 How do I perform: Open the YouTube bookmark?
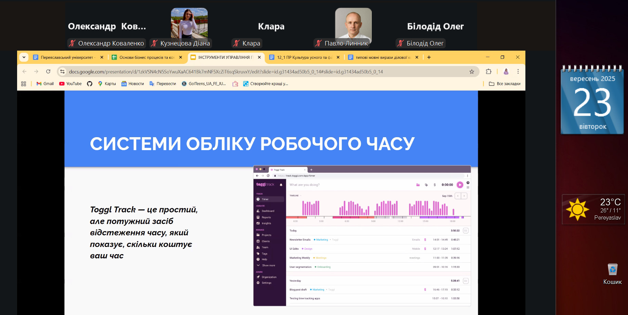click(70, 84)
